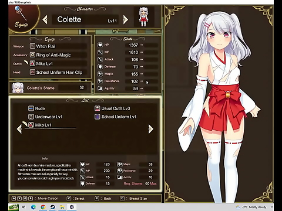
Task: Click the Z Select key hint
Action: click(x=75, y=199)
